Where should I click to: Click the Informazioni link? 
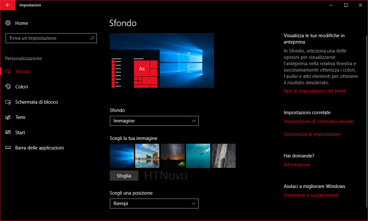297,164
